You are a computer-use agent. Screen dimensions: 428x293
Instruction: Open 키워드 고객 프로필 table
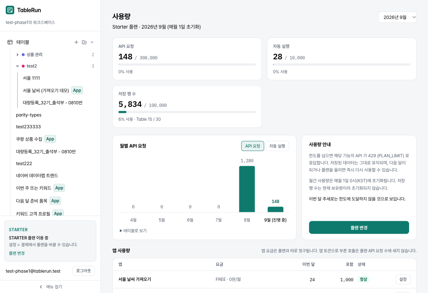tap(33, 213)
